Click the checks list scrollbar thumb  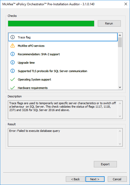(x=120, y=42)
